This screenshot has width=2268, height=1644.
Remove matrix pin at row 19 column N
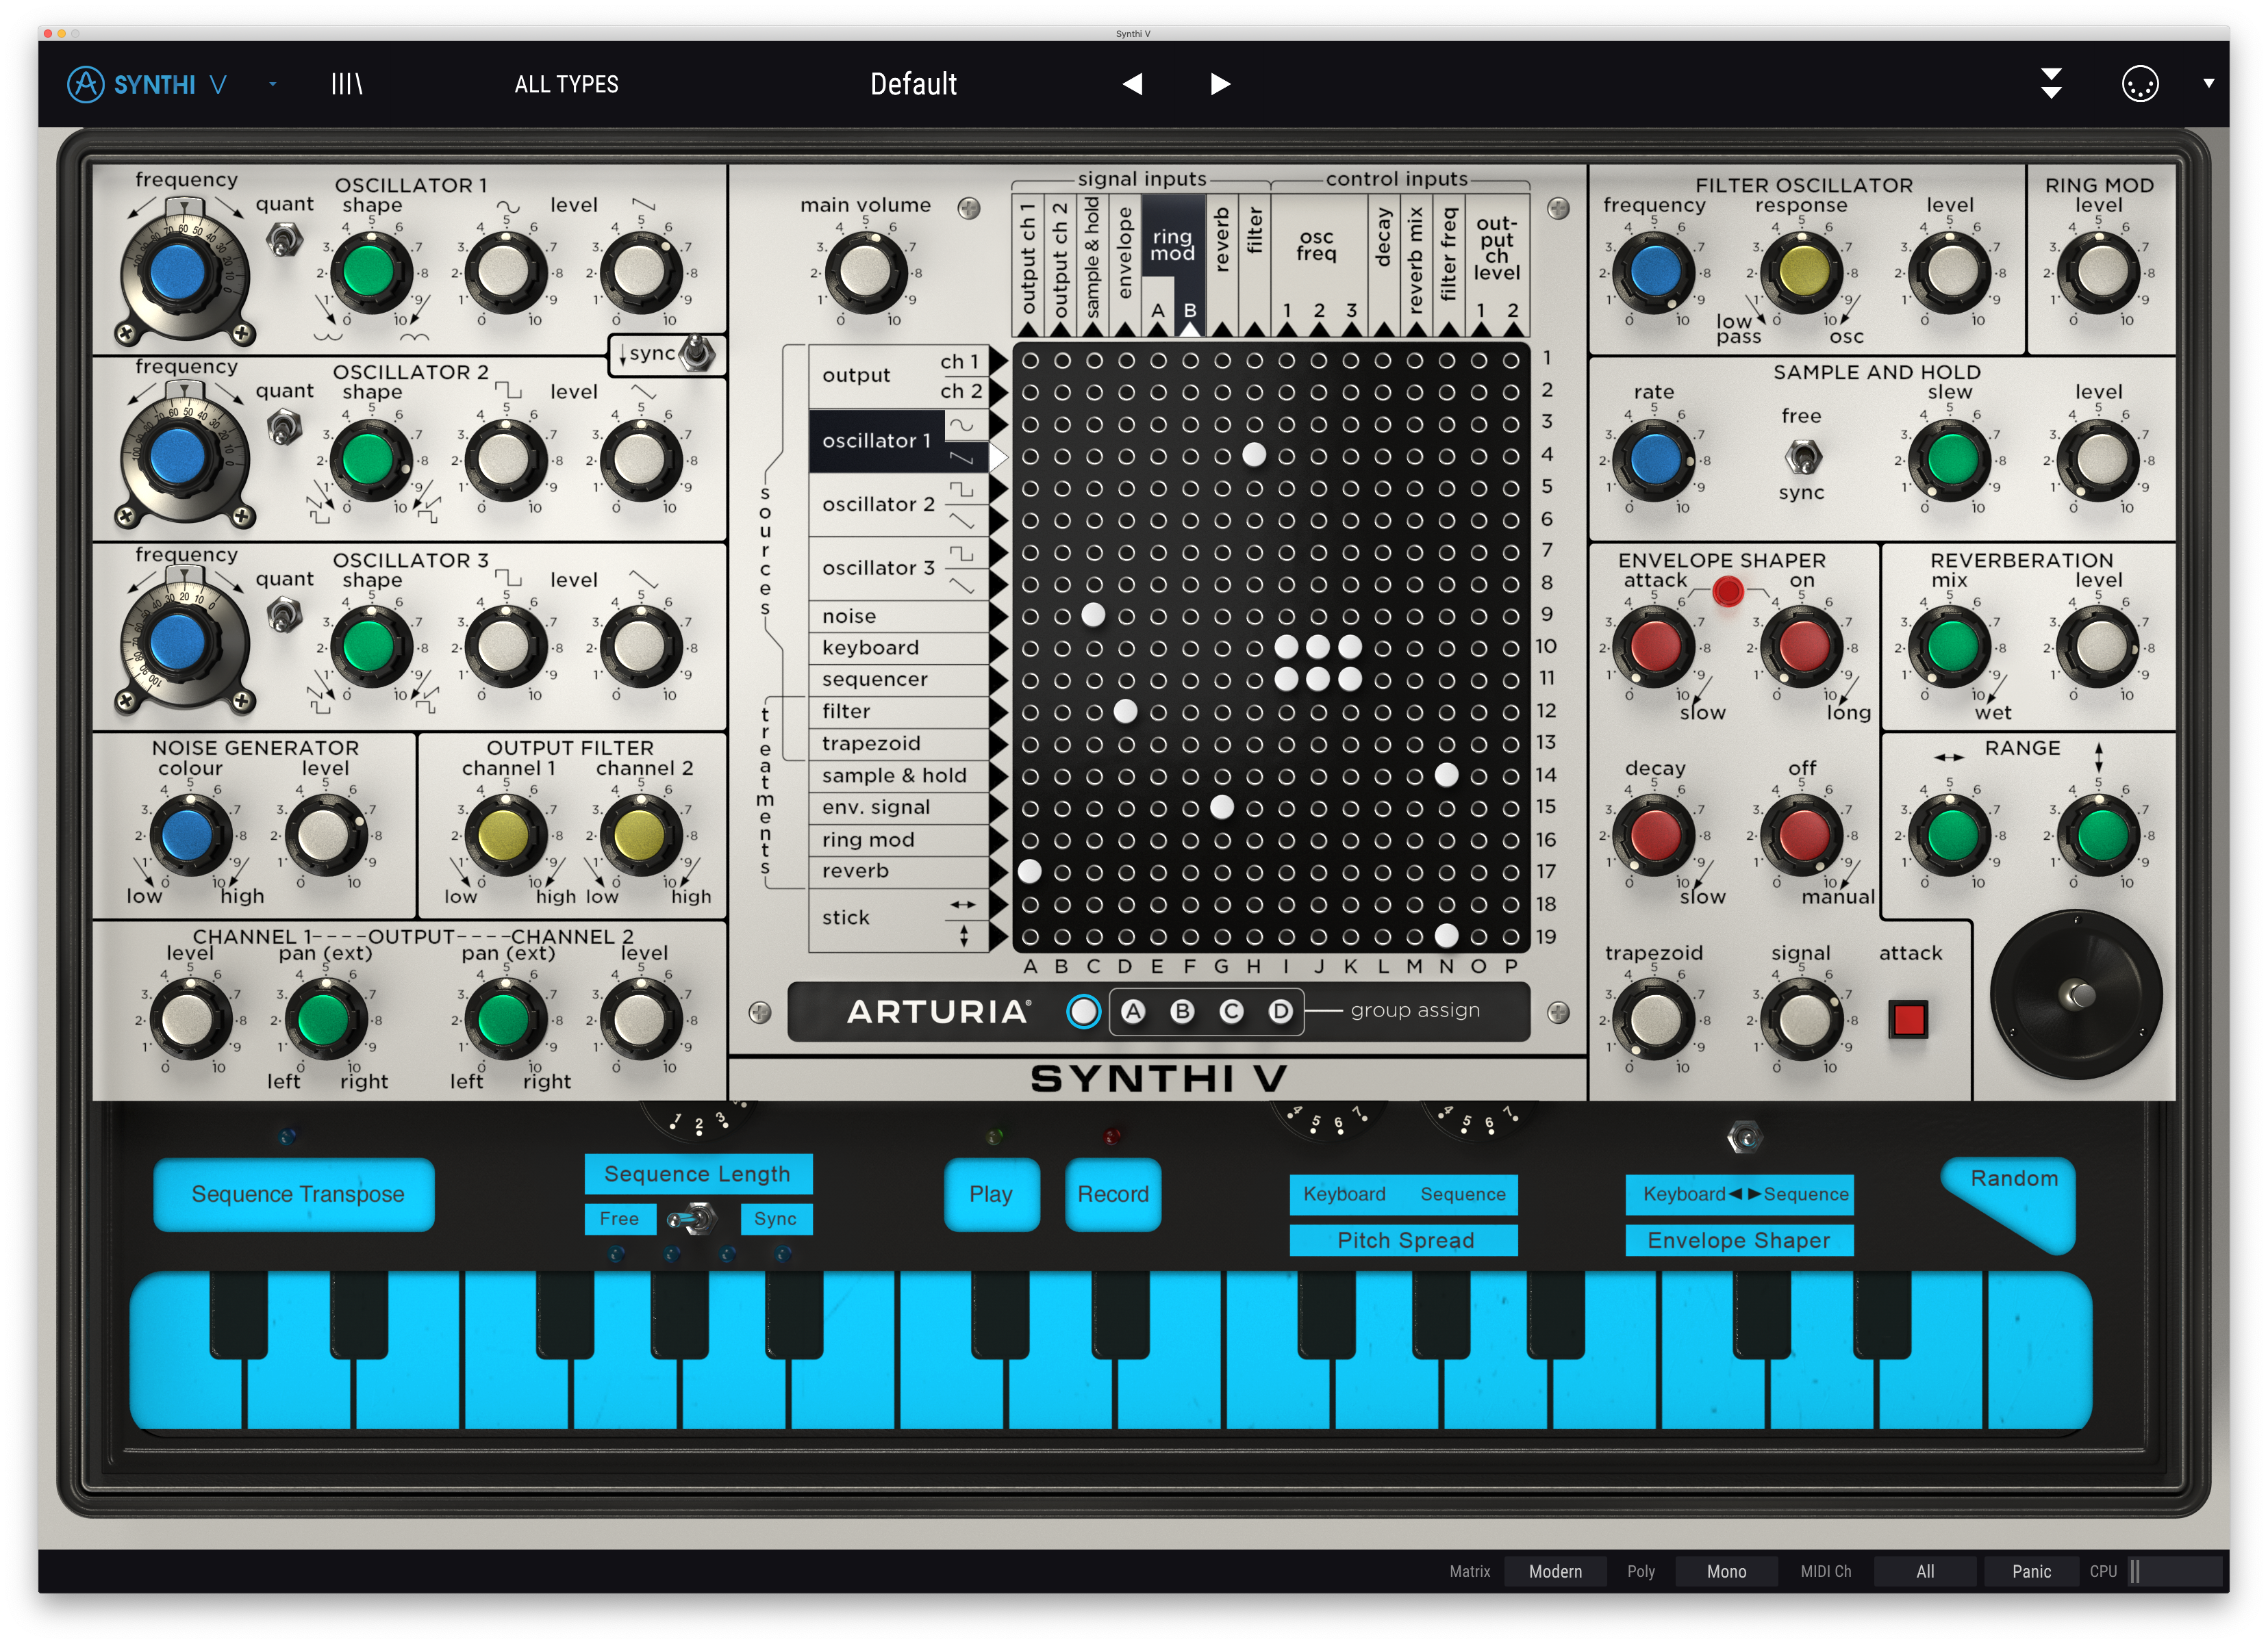click(x=1446, y=936)
